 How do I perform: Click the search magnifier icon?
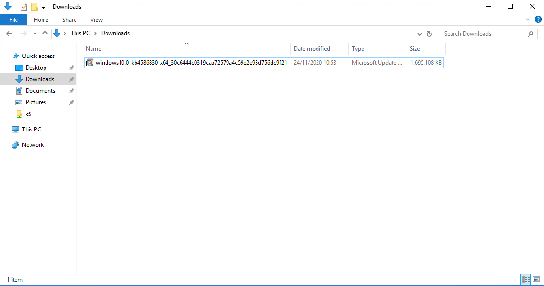click(x=530, y=34)
